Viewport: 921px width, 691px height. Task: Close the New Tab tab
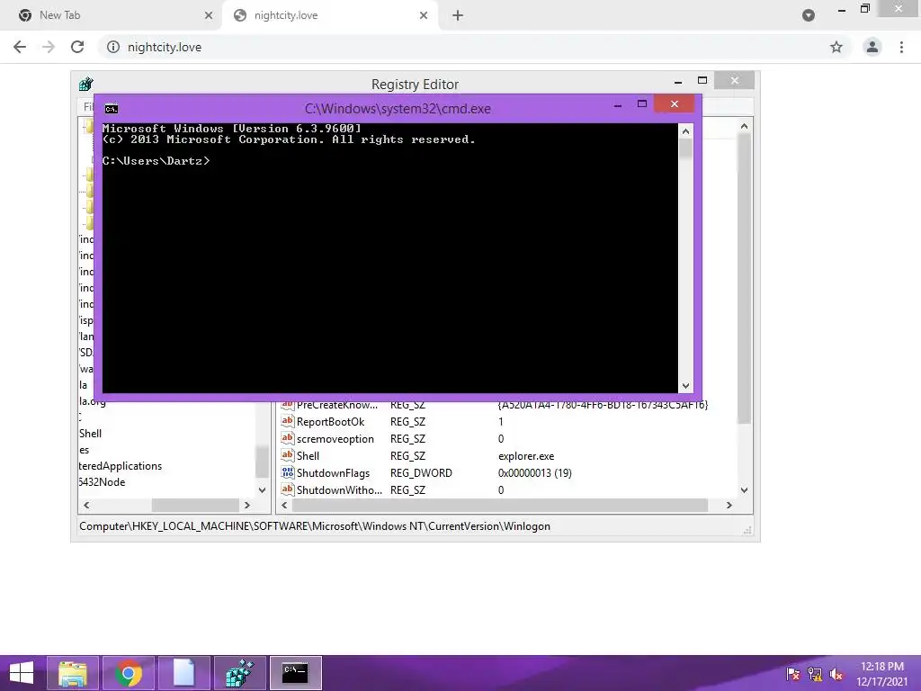coord(209,15)
